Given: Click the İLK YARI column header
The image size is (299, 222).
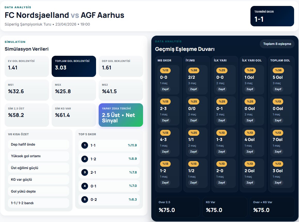Looking at the screenshot, I should (x=220, y=60).
